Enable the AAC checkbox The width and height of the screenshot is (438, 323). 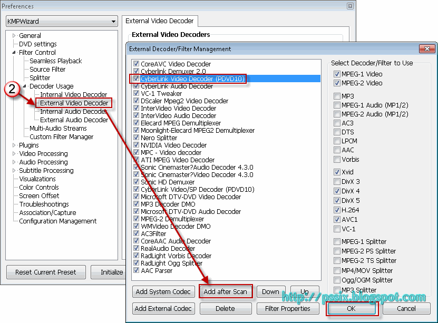pos(337,150)
